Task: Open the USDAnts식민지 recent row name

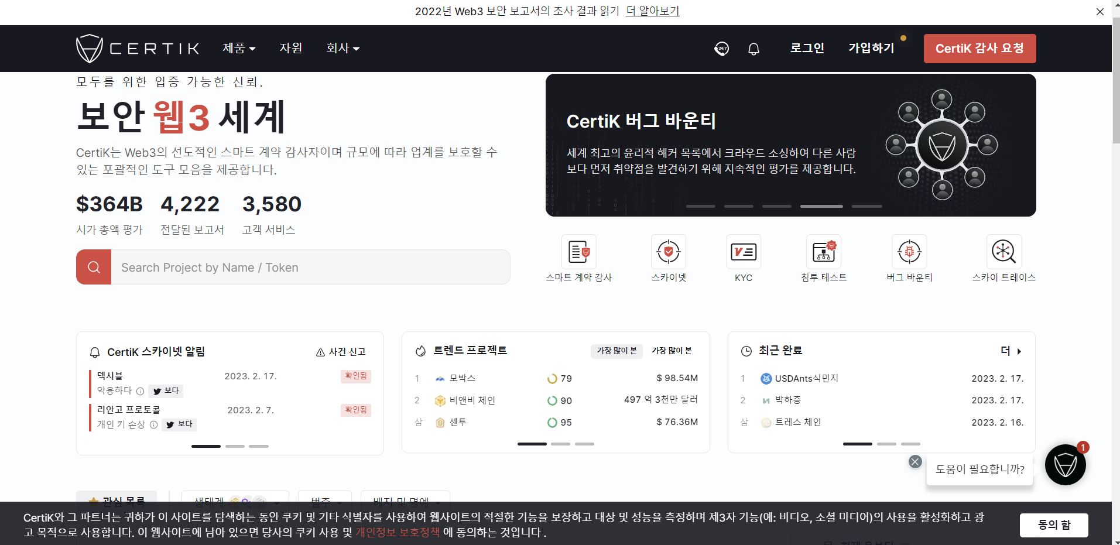Action: coord(807,379)
